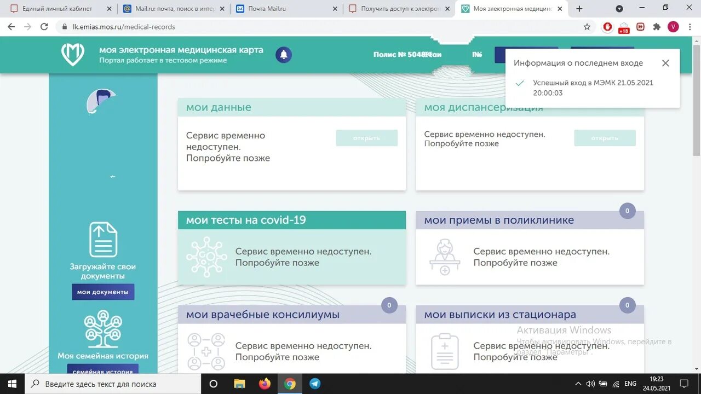Select мои тесты на covid-19 header

[x=292, y=220]
